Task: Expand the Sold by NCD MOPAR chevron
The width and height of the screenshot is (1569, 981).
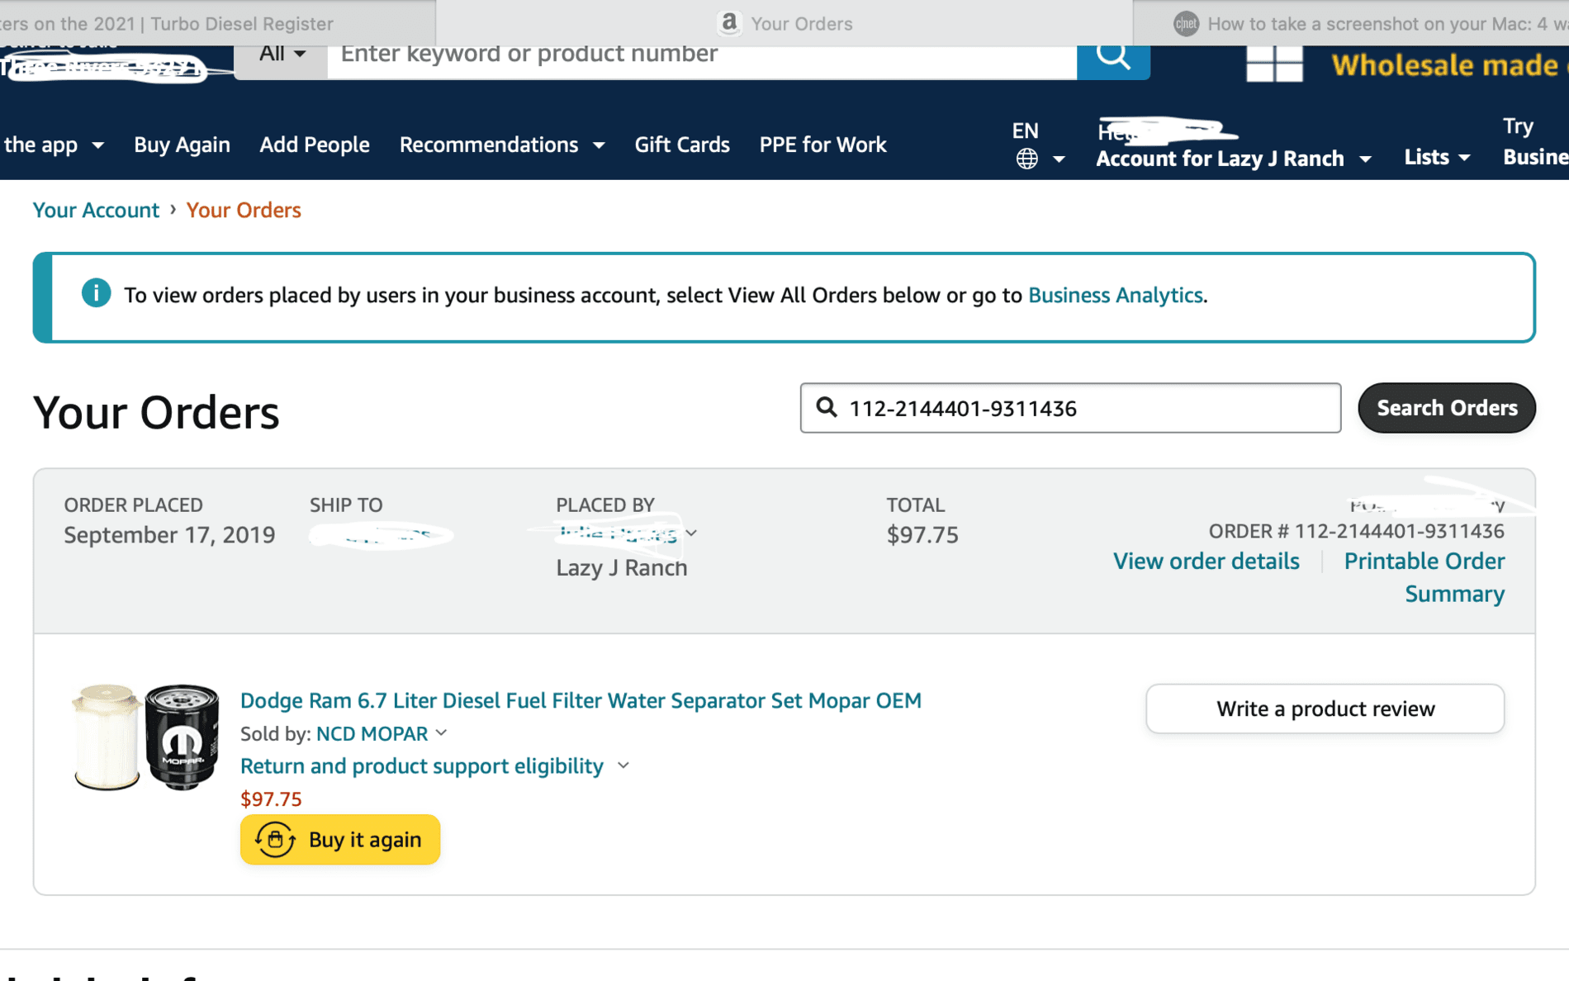Action: pos(441,732)
